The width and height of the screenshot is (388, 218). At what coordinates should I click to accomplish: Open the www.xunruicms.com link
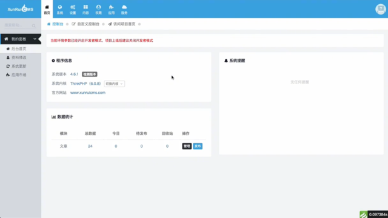pos(88,93)
